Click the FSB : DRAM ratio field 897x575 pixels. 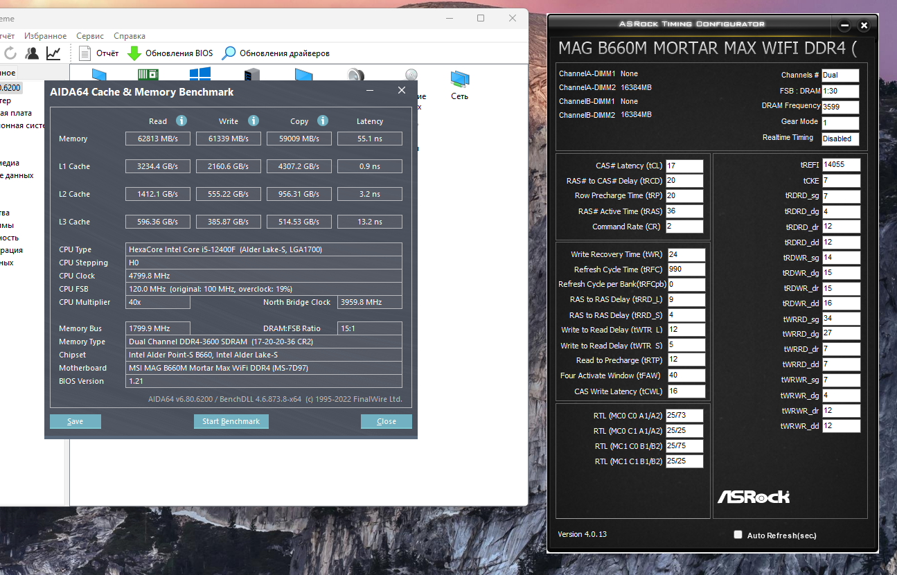(840, 91)
